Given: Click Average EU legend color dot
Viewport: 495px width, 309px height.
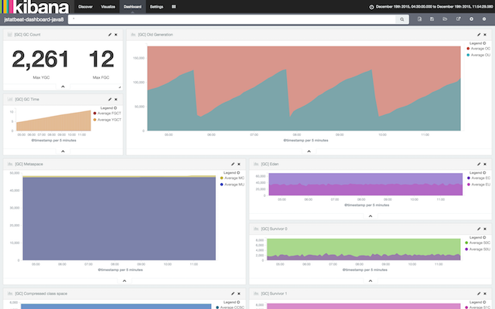Looking at the screenshot, I should (469, 185).
